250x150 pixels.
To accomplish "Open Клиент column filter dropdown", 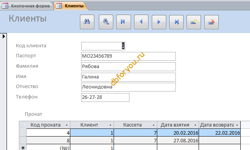I will pyautogui.click(x=110, y=125).
